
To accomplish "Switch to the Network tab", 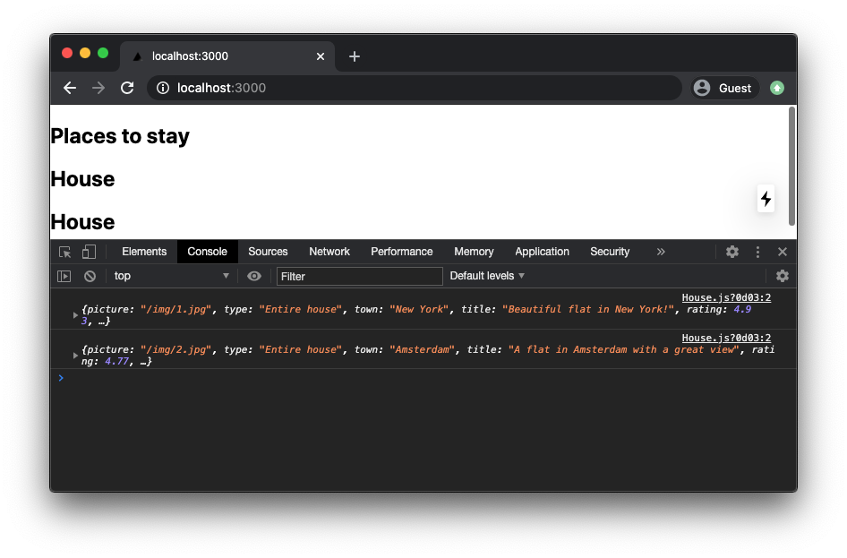I will pos(329,253).
